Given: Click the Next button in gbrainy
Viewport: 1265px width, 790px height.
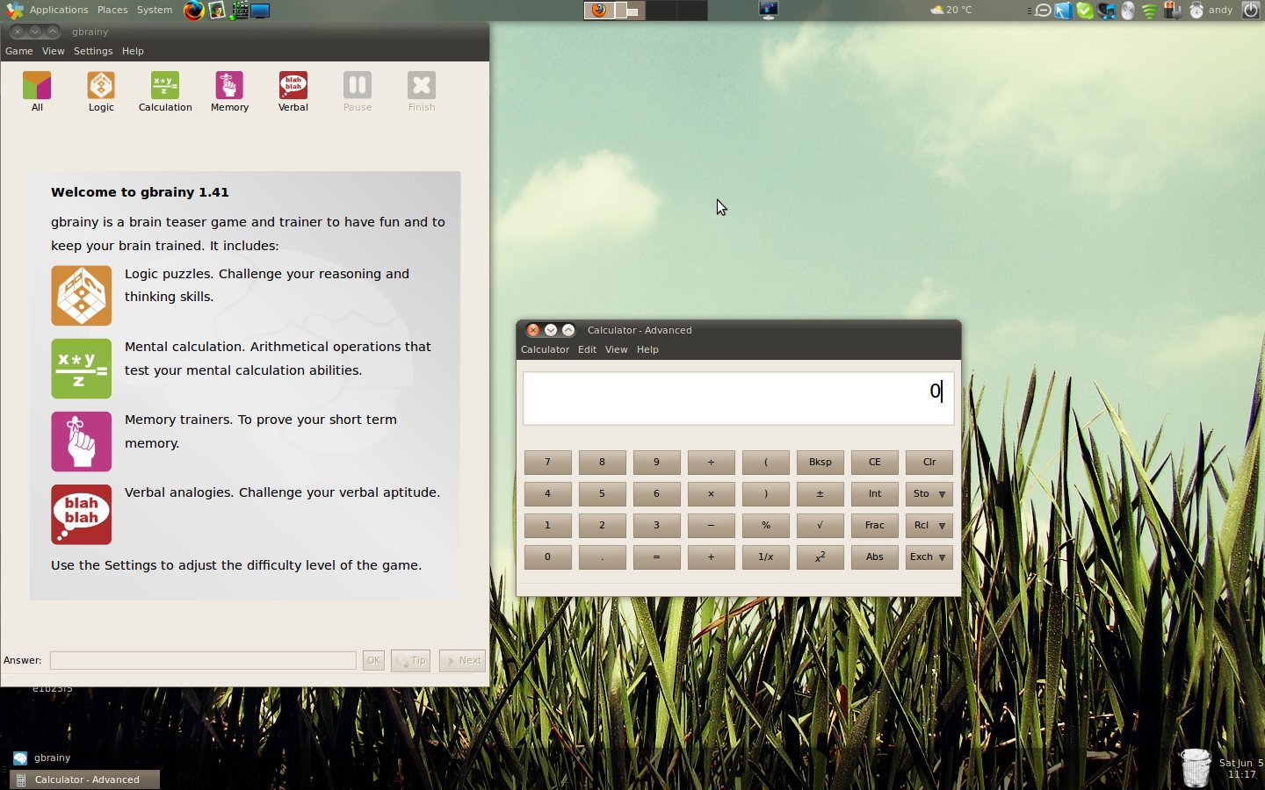Looking at the screenshot, I should (x=462, y=660).
